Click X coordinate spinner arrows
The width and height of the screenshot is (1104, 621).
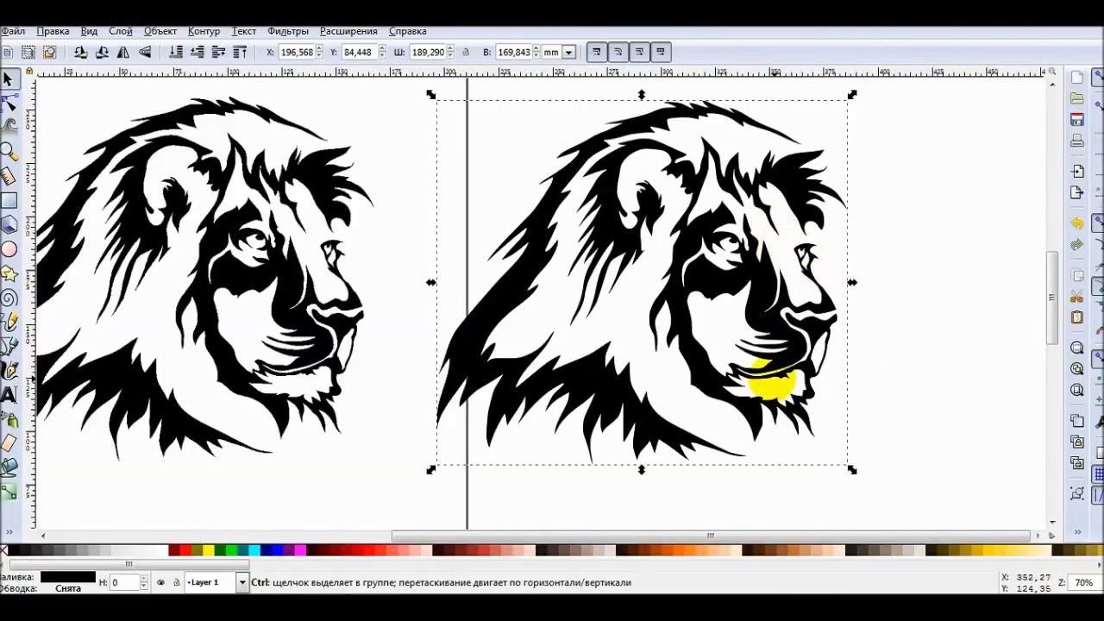point(319,53)
